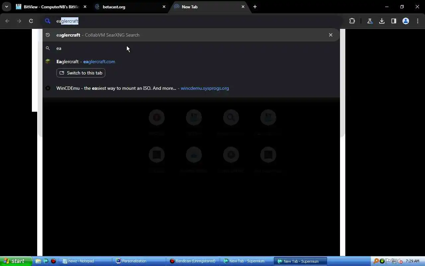Close the betacast.org tab
Viewport: 425px width, 266px height.
coord(164,7)
